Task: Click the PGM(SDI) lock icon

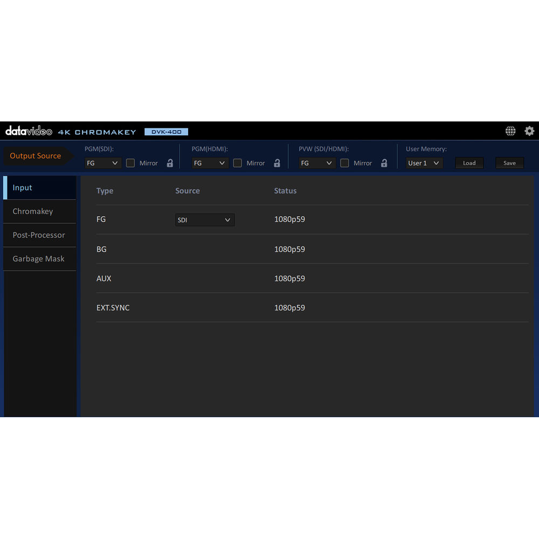Action: coord(170,163)
